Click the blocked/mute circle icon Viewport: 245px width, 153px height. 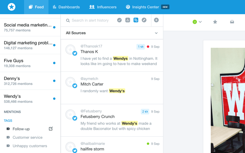pyautogui.click(x=144, y=20)
